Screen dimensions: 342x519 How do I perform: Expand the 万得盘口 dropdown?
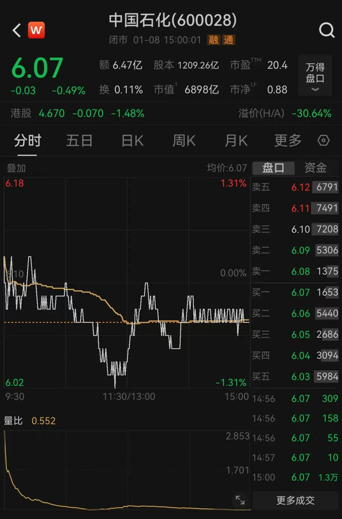click(315, 76)
